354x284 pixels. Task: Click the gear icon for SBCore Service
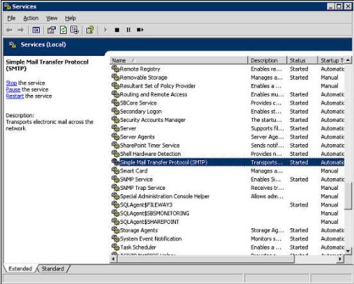point(115,103)
